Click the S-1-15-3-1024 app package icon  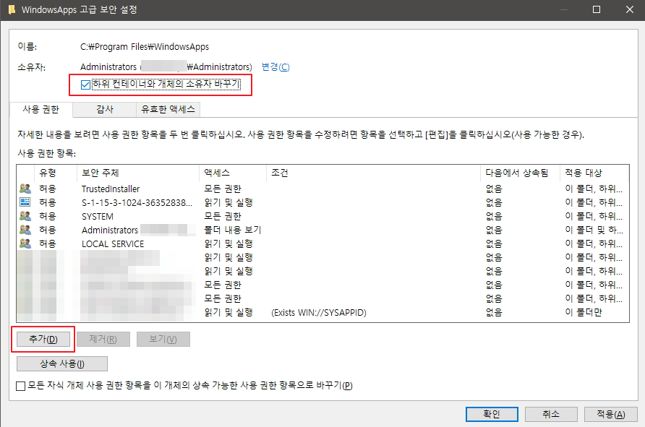25,202
